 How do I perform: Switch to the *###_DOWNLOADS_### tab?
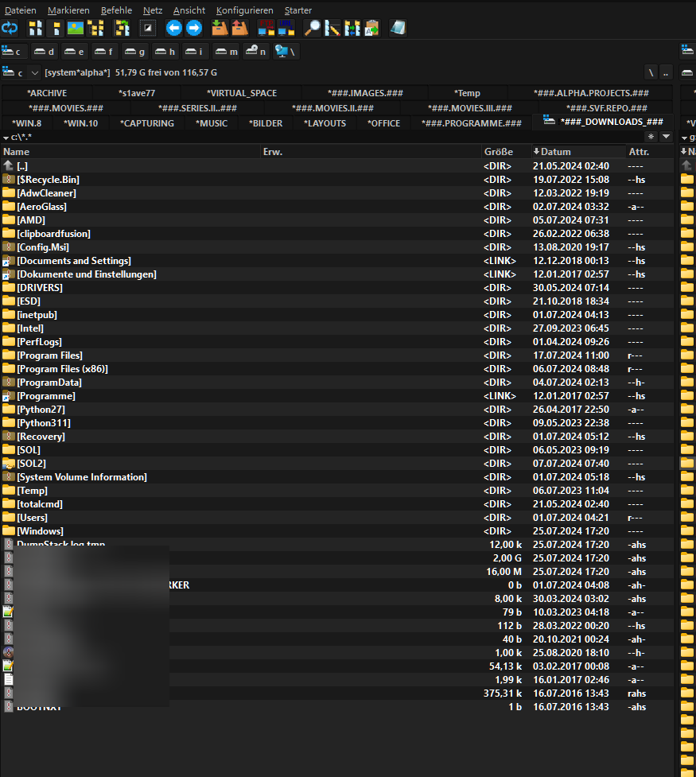click(603, 122)
